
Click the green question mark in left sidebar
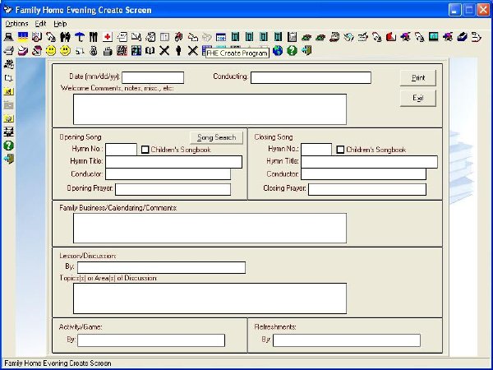click(x=8, y=146)
